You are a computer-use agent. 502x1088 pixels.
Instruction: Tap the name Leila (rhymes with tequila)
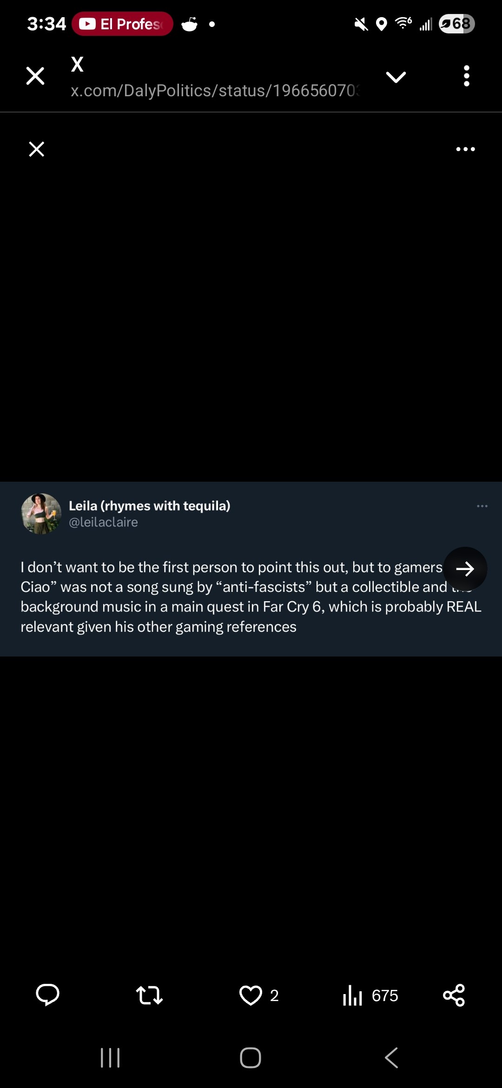tap(149, 506)
